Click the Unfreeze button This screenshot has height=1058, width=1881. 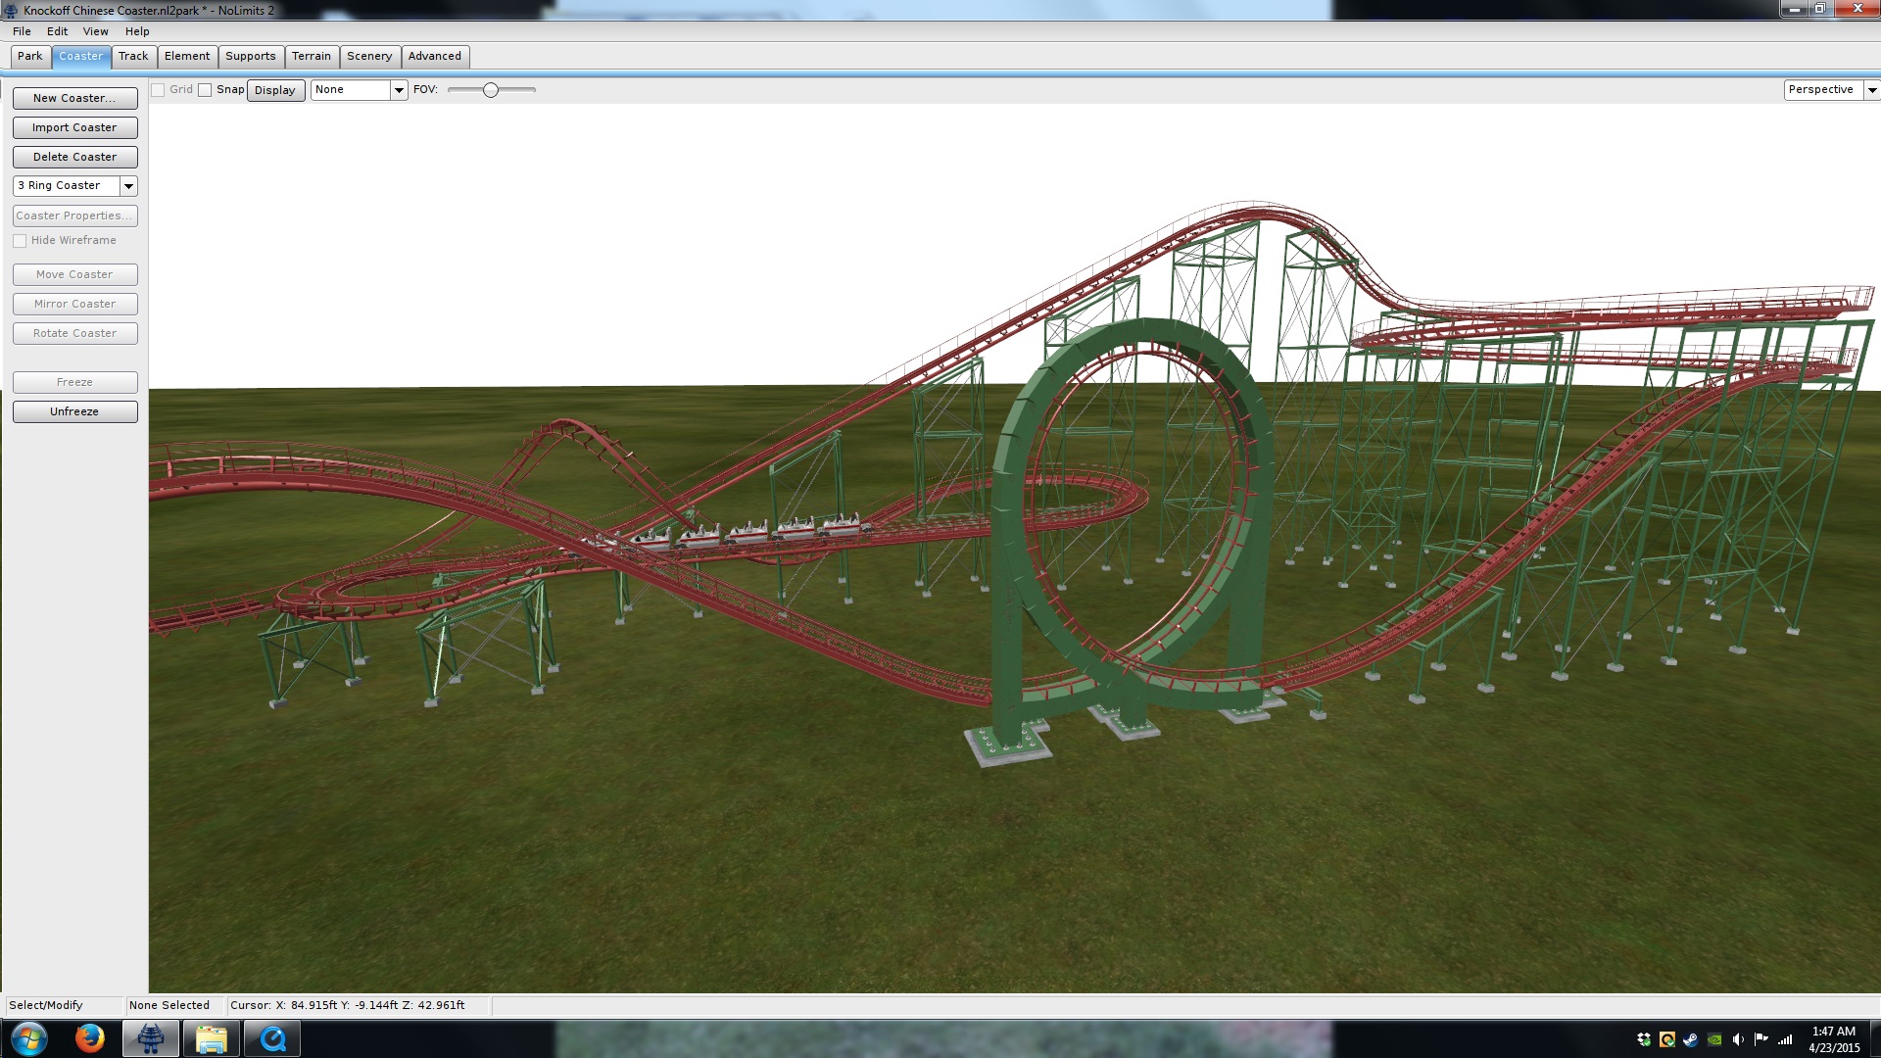[x=74, y=411]
